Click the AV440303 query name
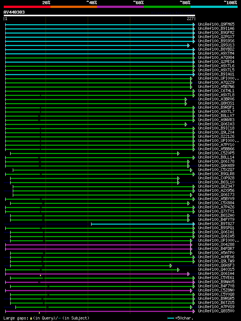Viewport: 241px width, 321px height. (14, 12)
